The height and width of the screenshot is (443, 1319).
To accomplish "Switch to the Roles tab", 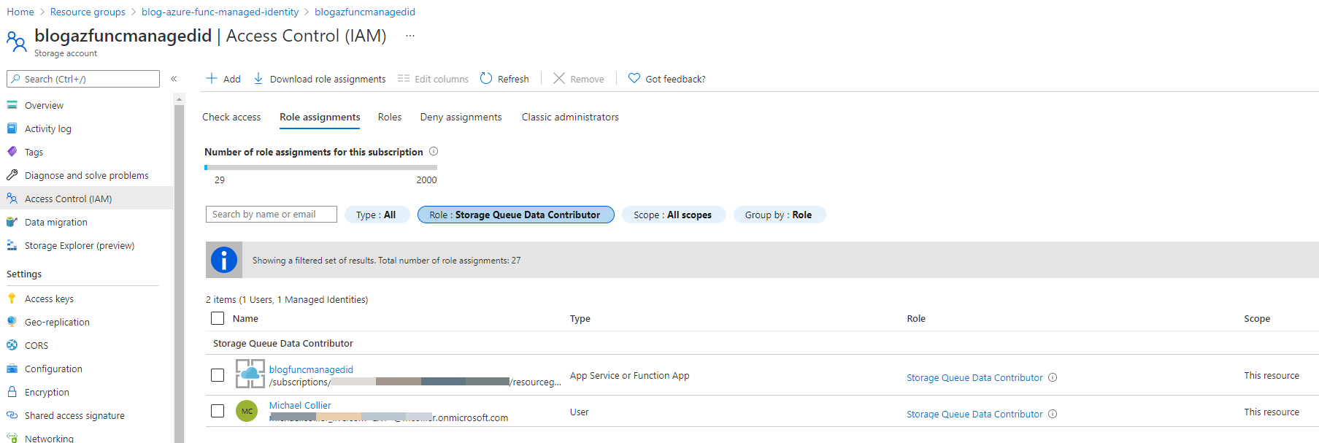I will (390, 117).
